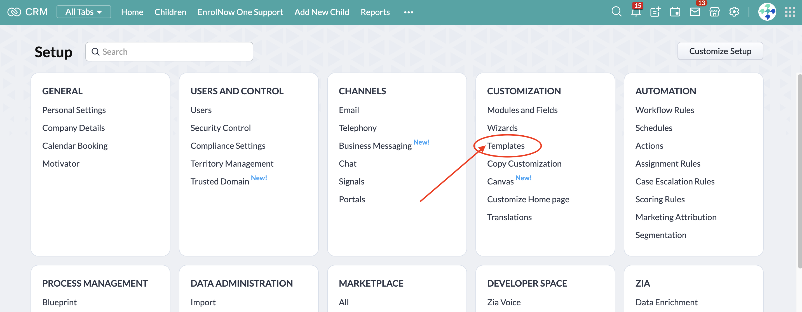
Task: Open the mail envelope icon
Action: 695,12
